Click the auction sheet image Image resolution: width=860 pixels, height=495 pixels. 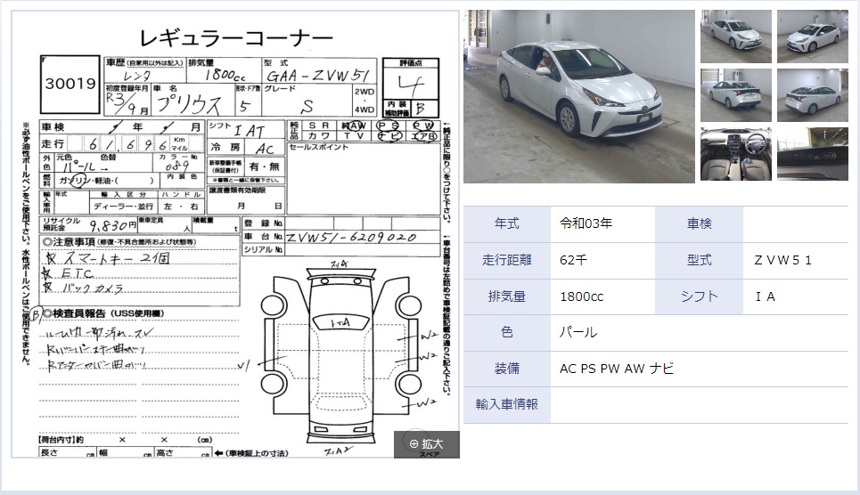click(x=235, y=234)
